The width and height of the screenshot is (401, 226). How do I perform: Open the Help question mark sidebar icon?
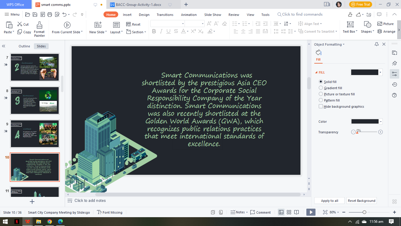pos(395,95)
